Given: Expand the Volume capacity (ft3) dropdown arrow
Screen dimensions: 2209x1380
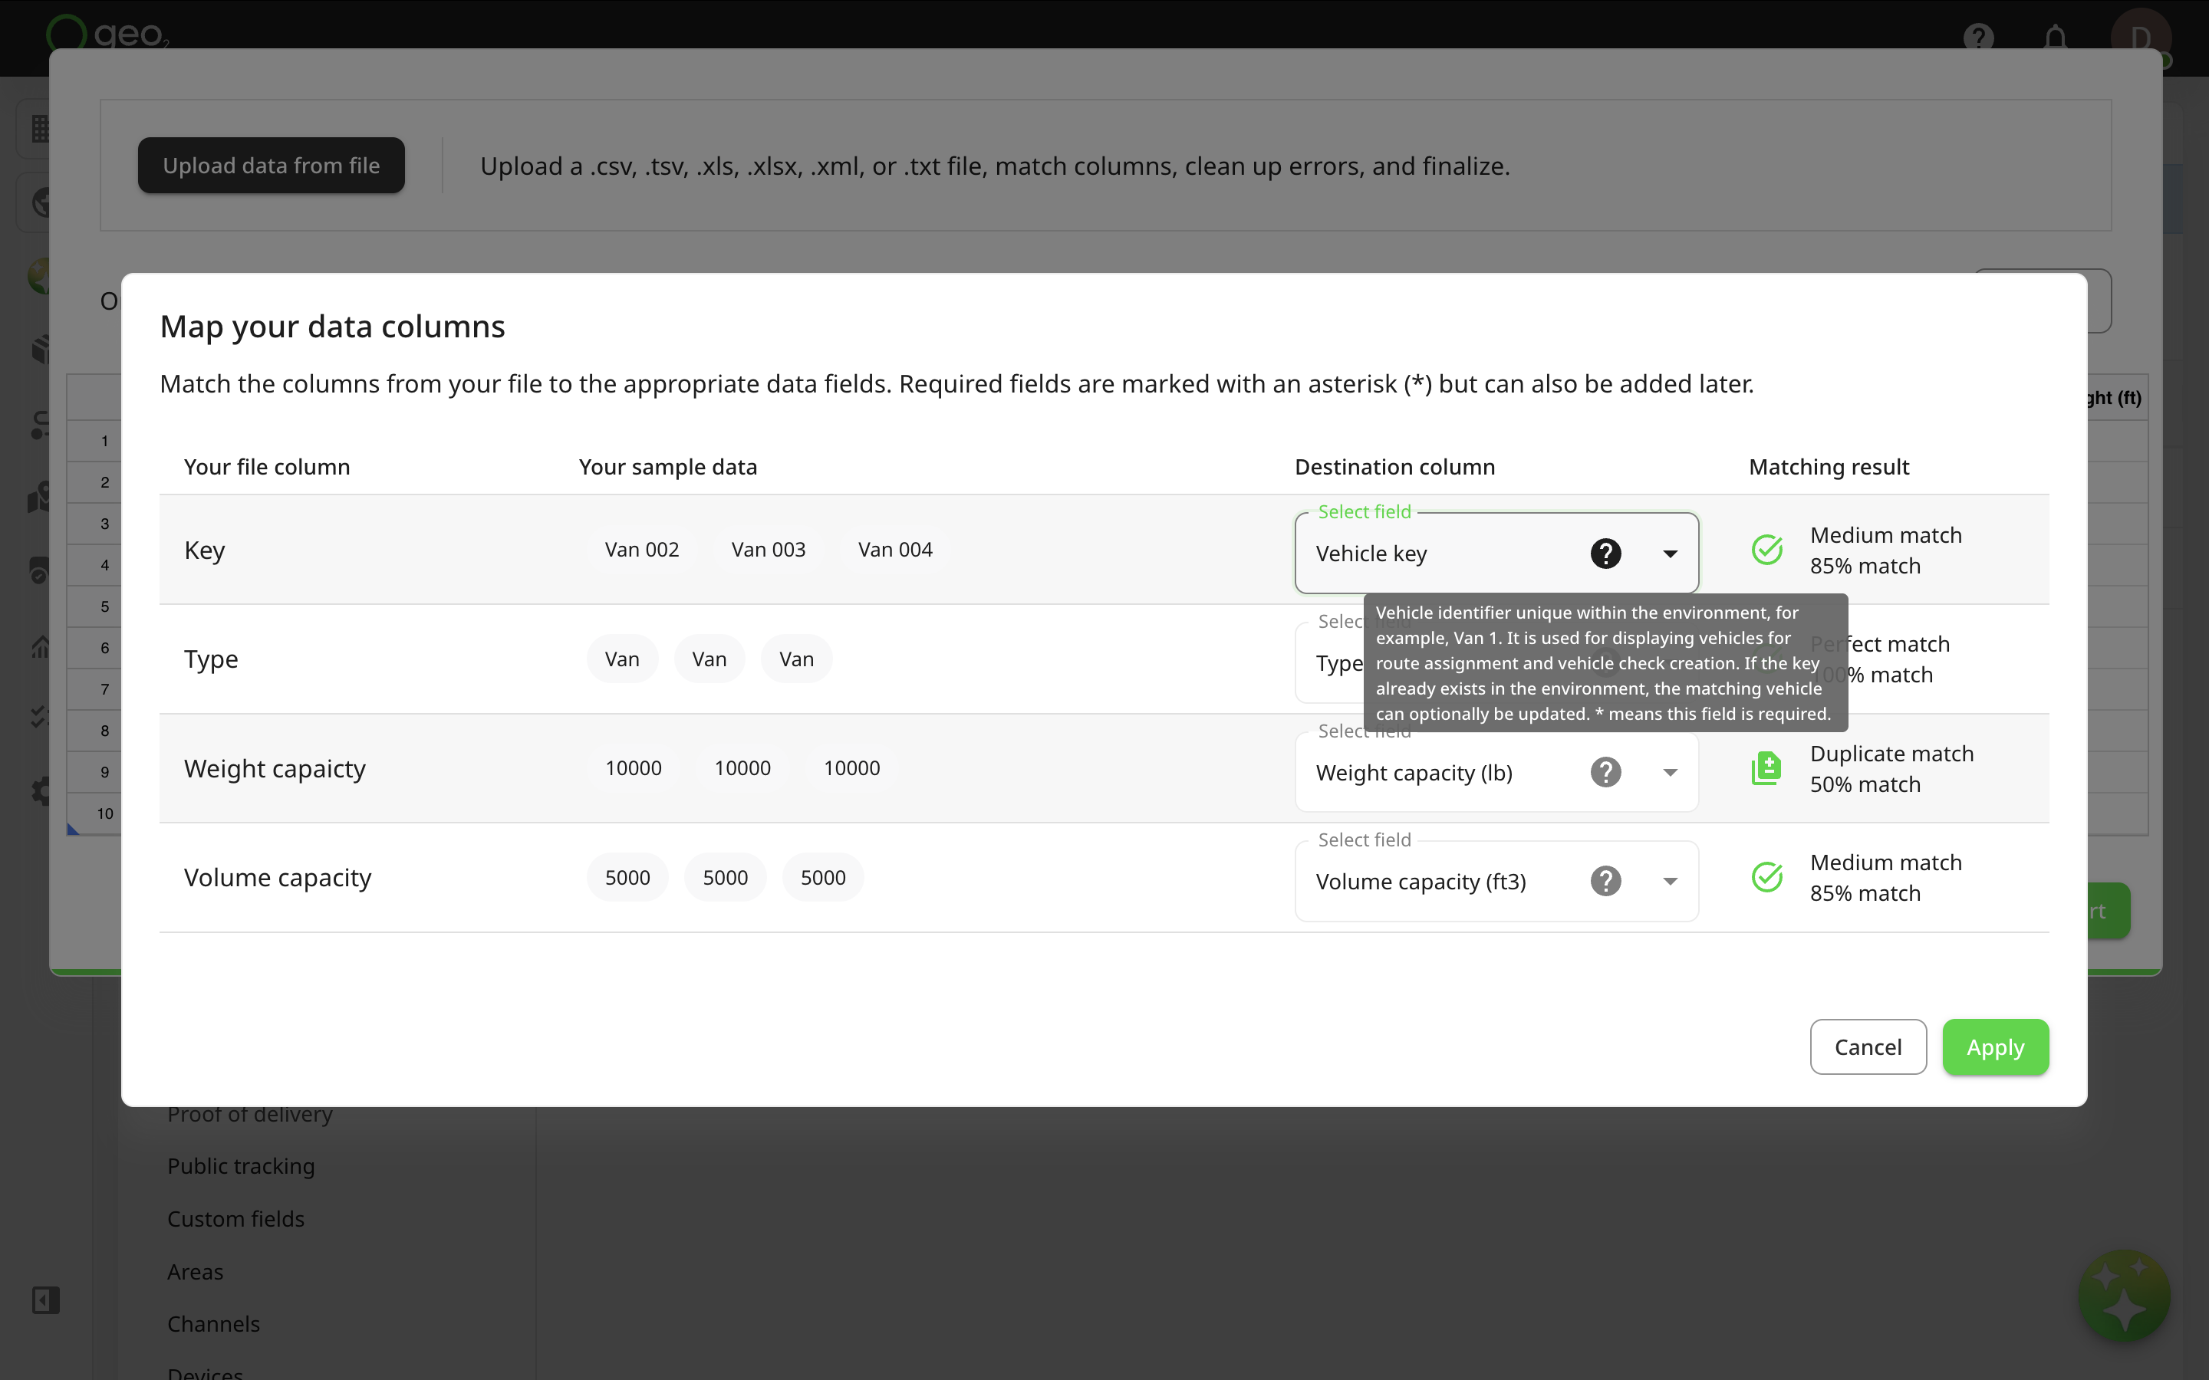Looking at the screenshot, I should (x=1670, y=881).
